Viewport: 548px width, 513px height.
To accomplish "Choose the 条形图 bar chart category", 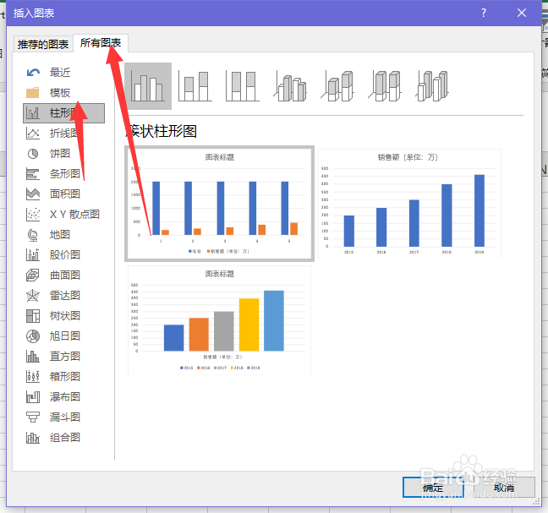I will 63,174.
